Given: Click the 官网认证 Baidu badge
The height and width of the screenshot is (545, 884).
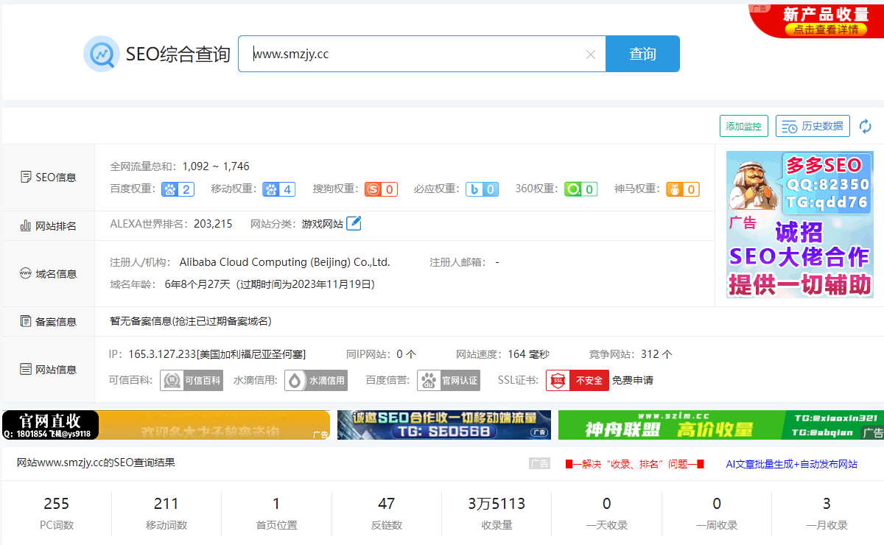Looking at the screenshot, I should (449, 381).
